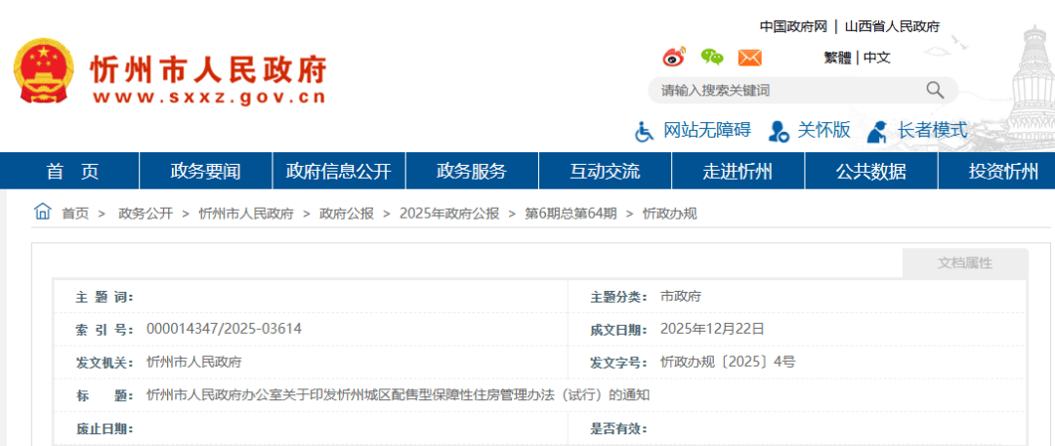Click the magnifying glass search icon
1055x446 pixels.
coord(935,91)
